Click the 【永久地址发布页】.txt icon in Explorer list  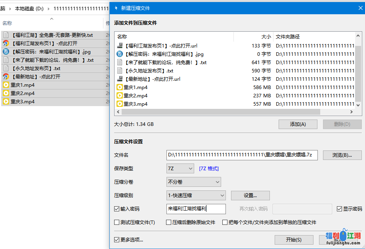coord(6,68)
